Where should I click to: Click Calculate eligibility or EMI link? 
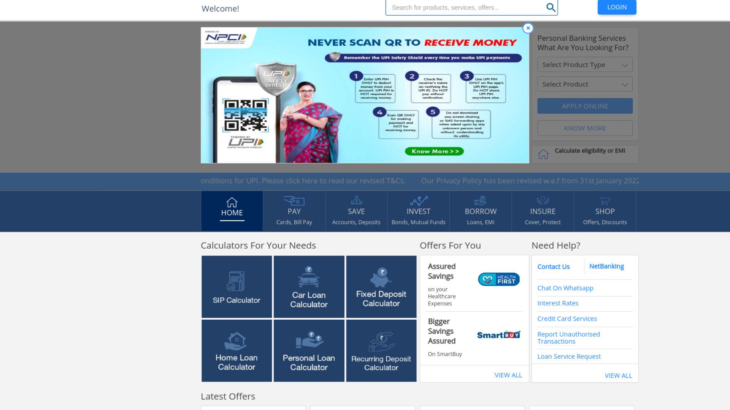pyautogui.click(x=590, y=151)
